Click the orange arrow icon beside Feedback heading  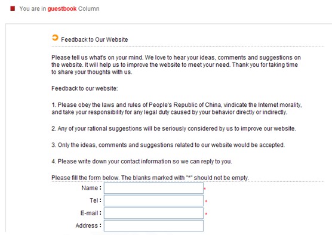pyautogui.click(x=55, y=38)
